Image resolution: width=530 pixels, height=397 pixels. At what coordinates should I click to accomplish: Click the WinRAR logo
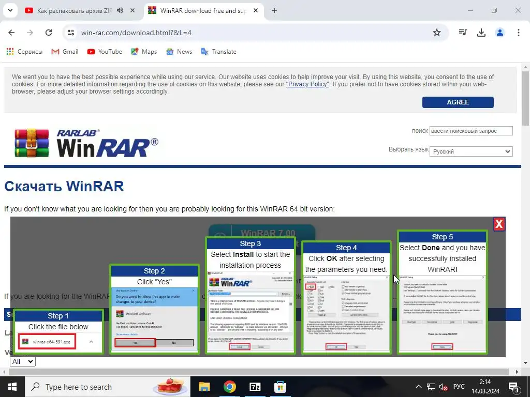tap(86, 143)
